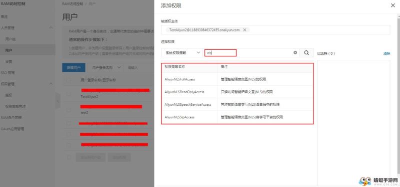Focus the nls policy search field

click(x=251, y=53)
